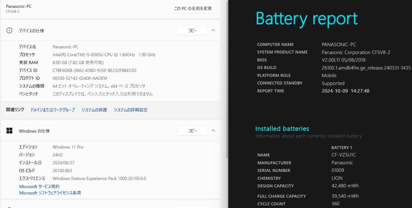
Task: Select the design capacity 42,480 mWh
Action: pos(345,186)
